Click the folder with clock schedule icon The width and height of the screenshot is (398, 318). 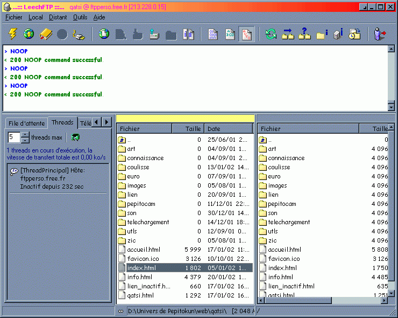point(354,34)
